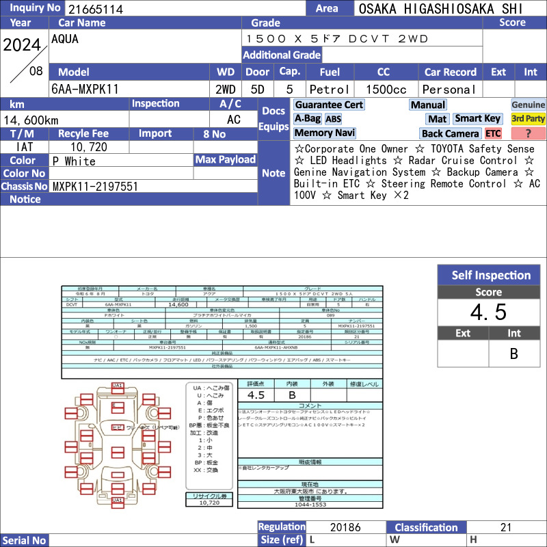Click the area value OSAKA HIGASHIOSAKA SHI
Viewport: 547px width, 547px height.
(x=440, y=9)
